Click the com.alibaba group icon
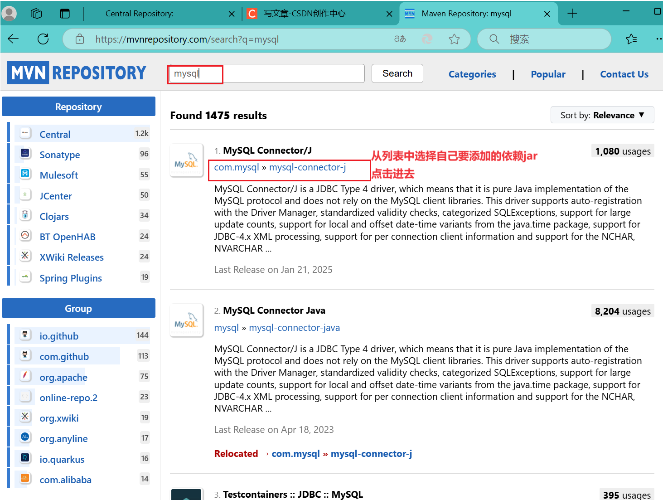The image size is (663, 500). [x=25, y=479]
